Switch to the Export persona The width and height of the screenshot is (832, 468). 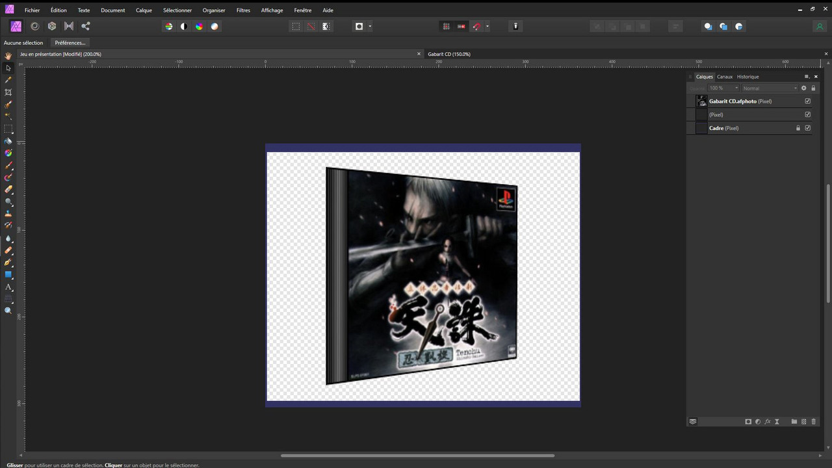pyautogui.click(x=86, y=26)
